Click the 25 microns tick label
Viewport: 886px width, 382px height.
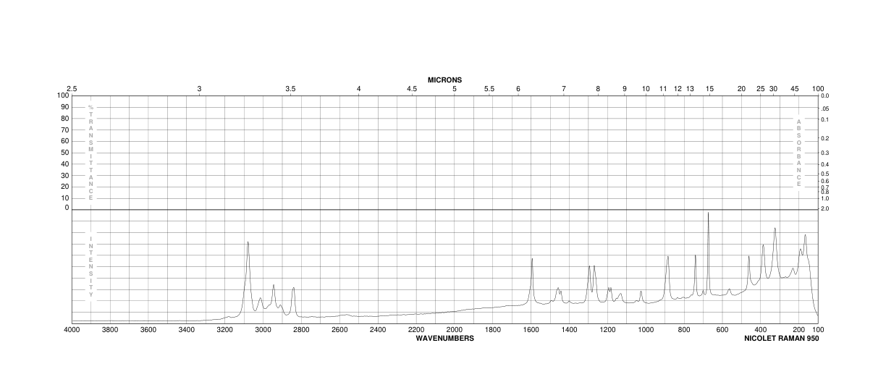[761, 89]
